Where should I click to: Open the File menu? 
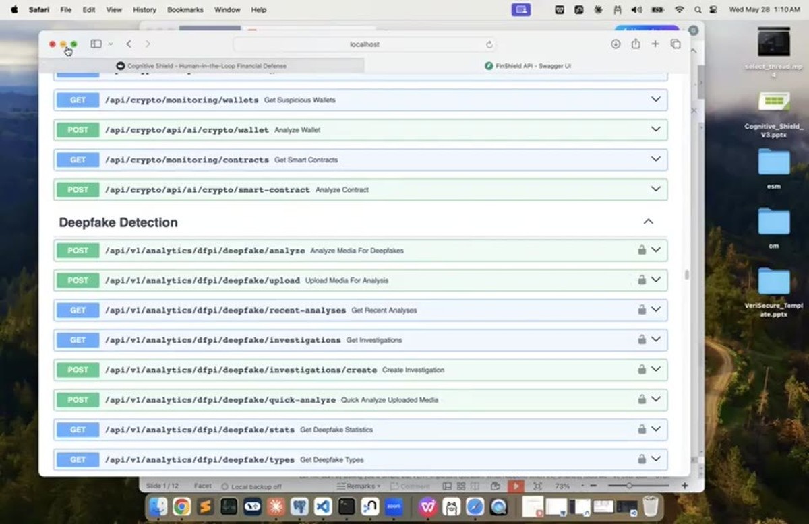[x=66, y=10]
